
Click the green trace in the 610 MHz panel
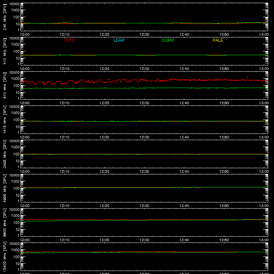tap(144, 88)
